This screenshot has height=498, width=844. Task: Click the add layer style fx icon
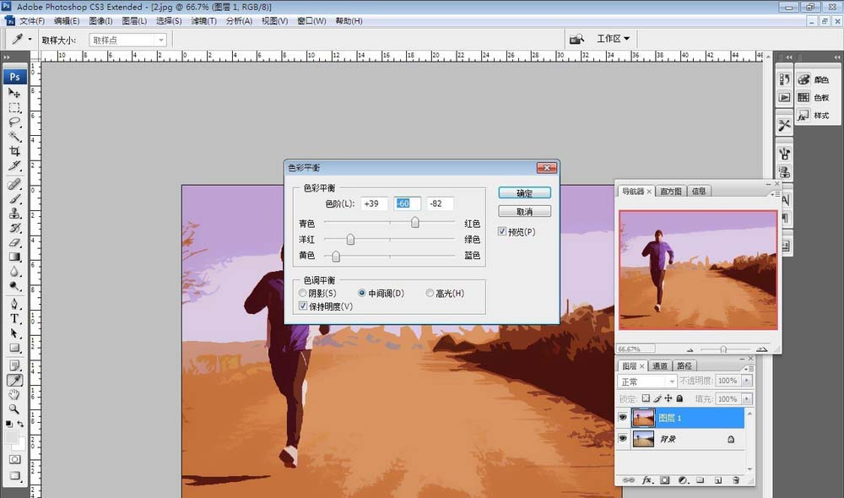pyautogui.click(x=647, y=479)
